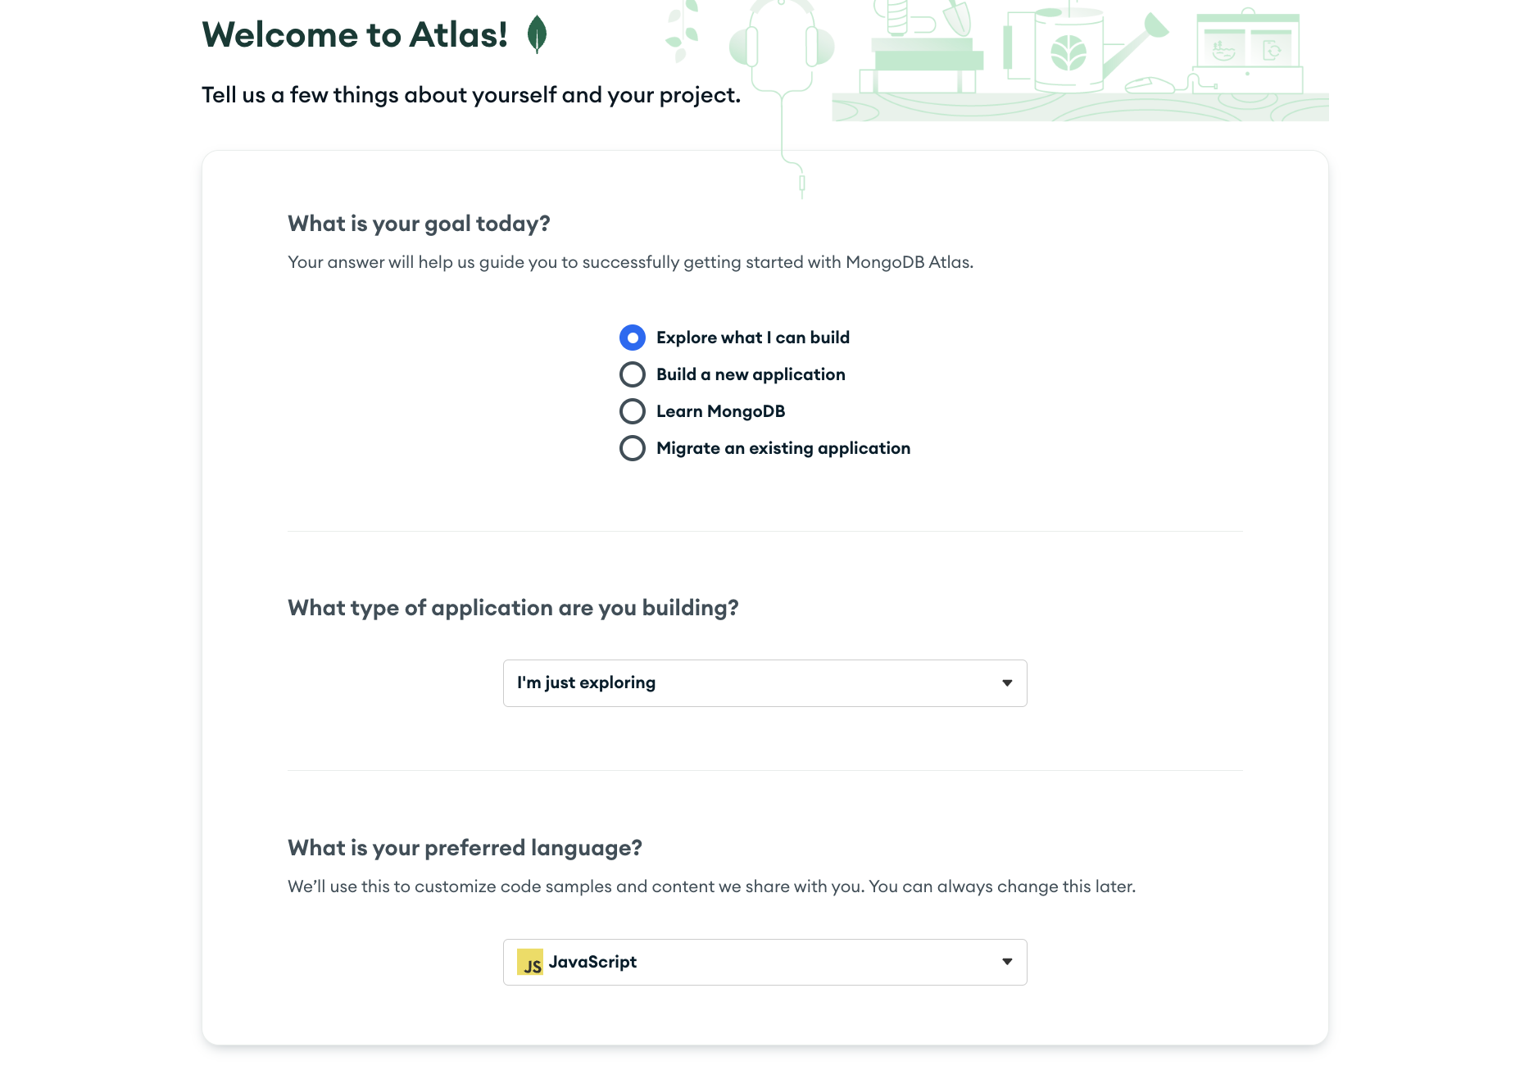Image resolution: width=1529 pixels, height=1088 pixels.
Task: Select the Explore what I can build radio
Action: pyautogui.click(x=633, y=338)
